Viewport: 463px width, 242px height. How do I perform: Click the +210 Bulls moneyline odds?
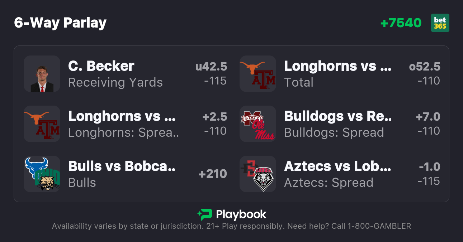pyautogui.click(x=213, y=174)
